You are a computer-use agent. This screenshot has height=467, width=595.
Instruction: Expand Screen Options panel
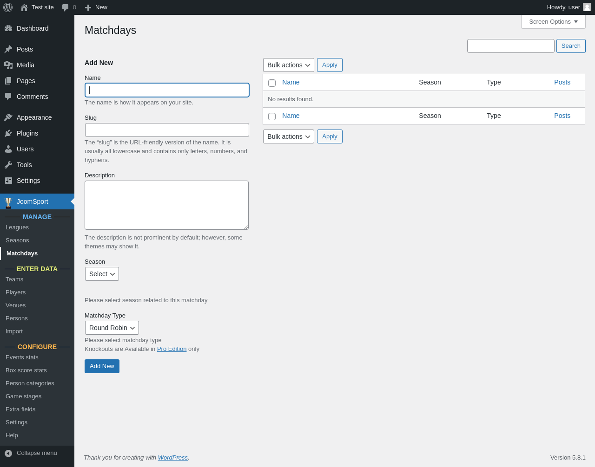(x=553, y=22)
